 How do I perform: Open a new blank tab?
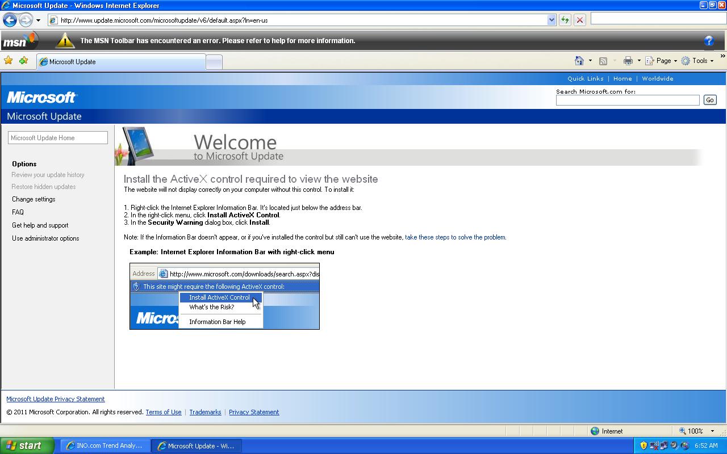click(x=214, y=62)
